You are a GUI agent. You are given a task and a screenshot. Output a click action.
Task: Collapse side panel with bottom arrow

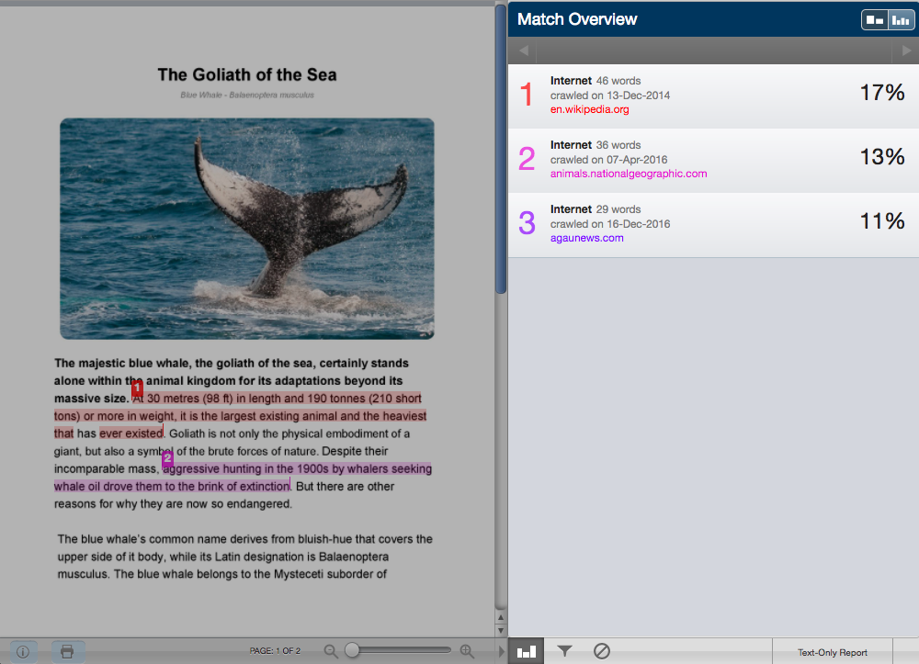click(501, 650)
